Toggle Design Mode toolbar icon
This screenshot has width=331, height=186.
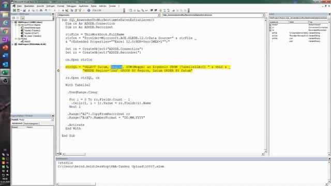pos(67,10)
